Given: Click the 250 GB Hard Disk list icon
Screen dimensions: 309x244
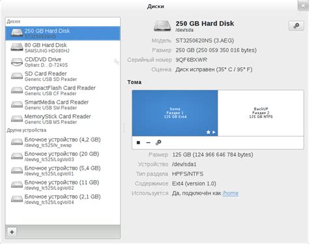Looking at the screenshot, I should pos(17,33).
